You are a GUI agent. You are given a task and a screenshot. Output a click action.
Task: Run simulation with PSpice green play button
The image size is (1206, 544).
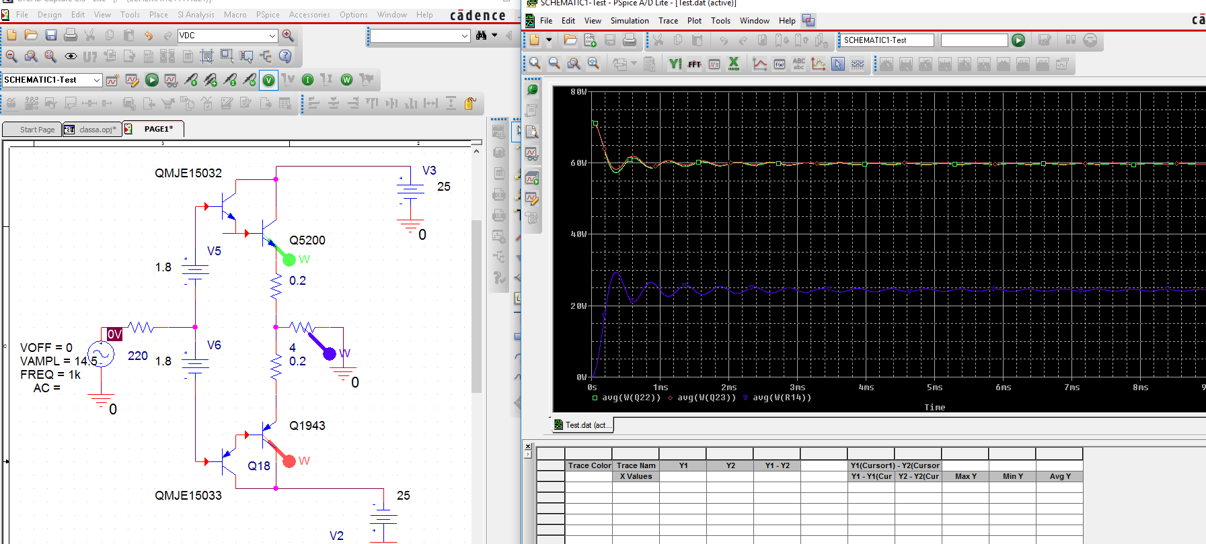click(x=1018, y=40)
